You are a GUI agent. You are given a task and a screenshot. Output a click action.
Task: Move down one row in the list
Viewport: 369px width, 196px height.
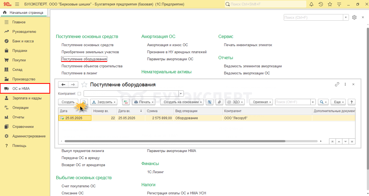tap(345, 141)
